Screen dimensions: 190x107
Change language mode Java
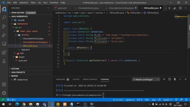[154, 100]
